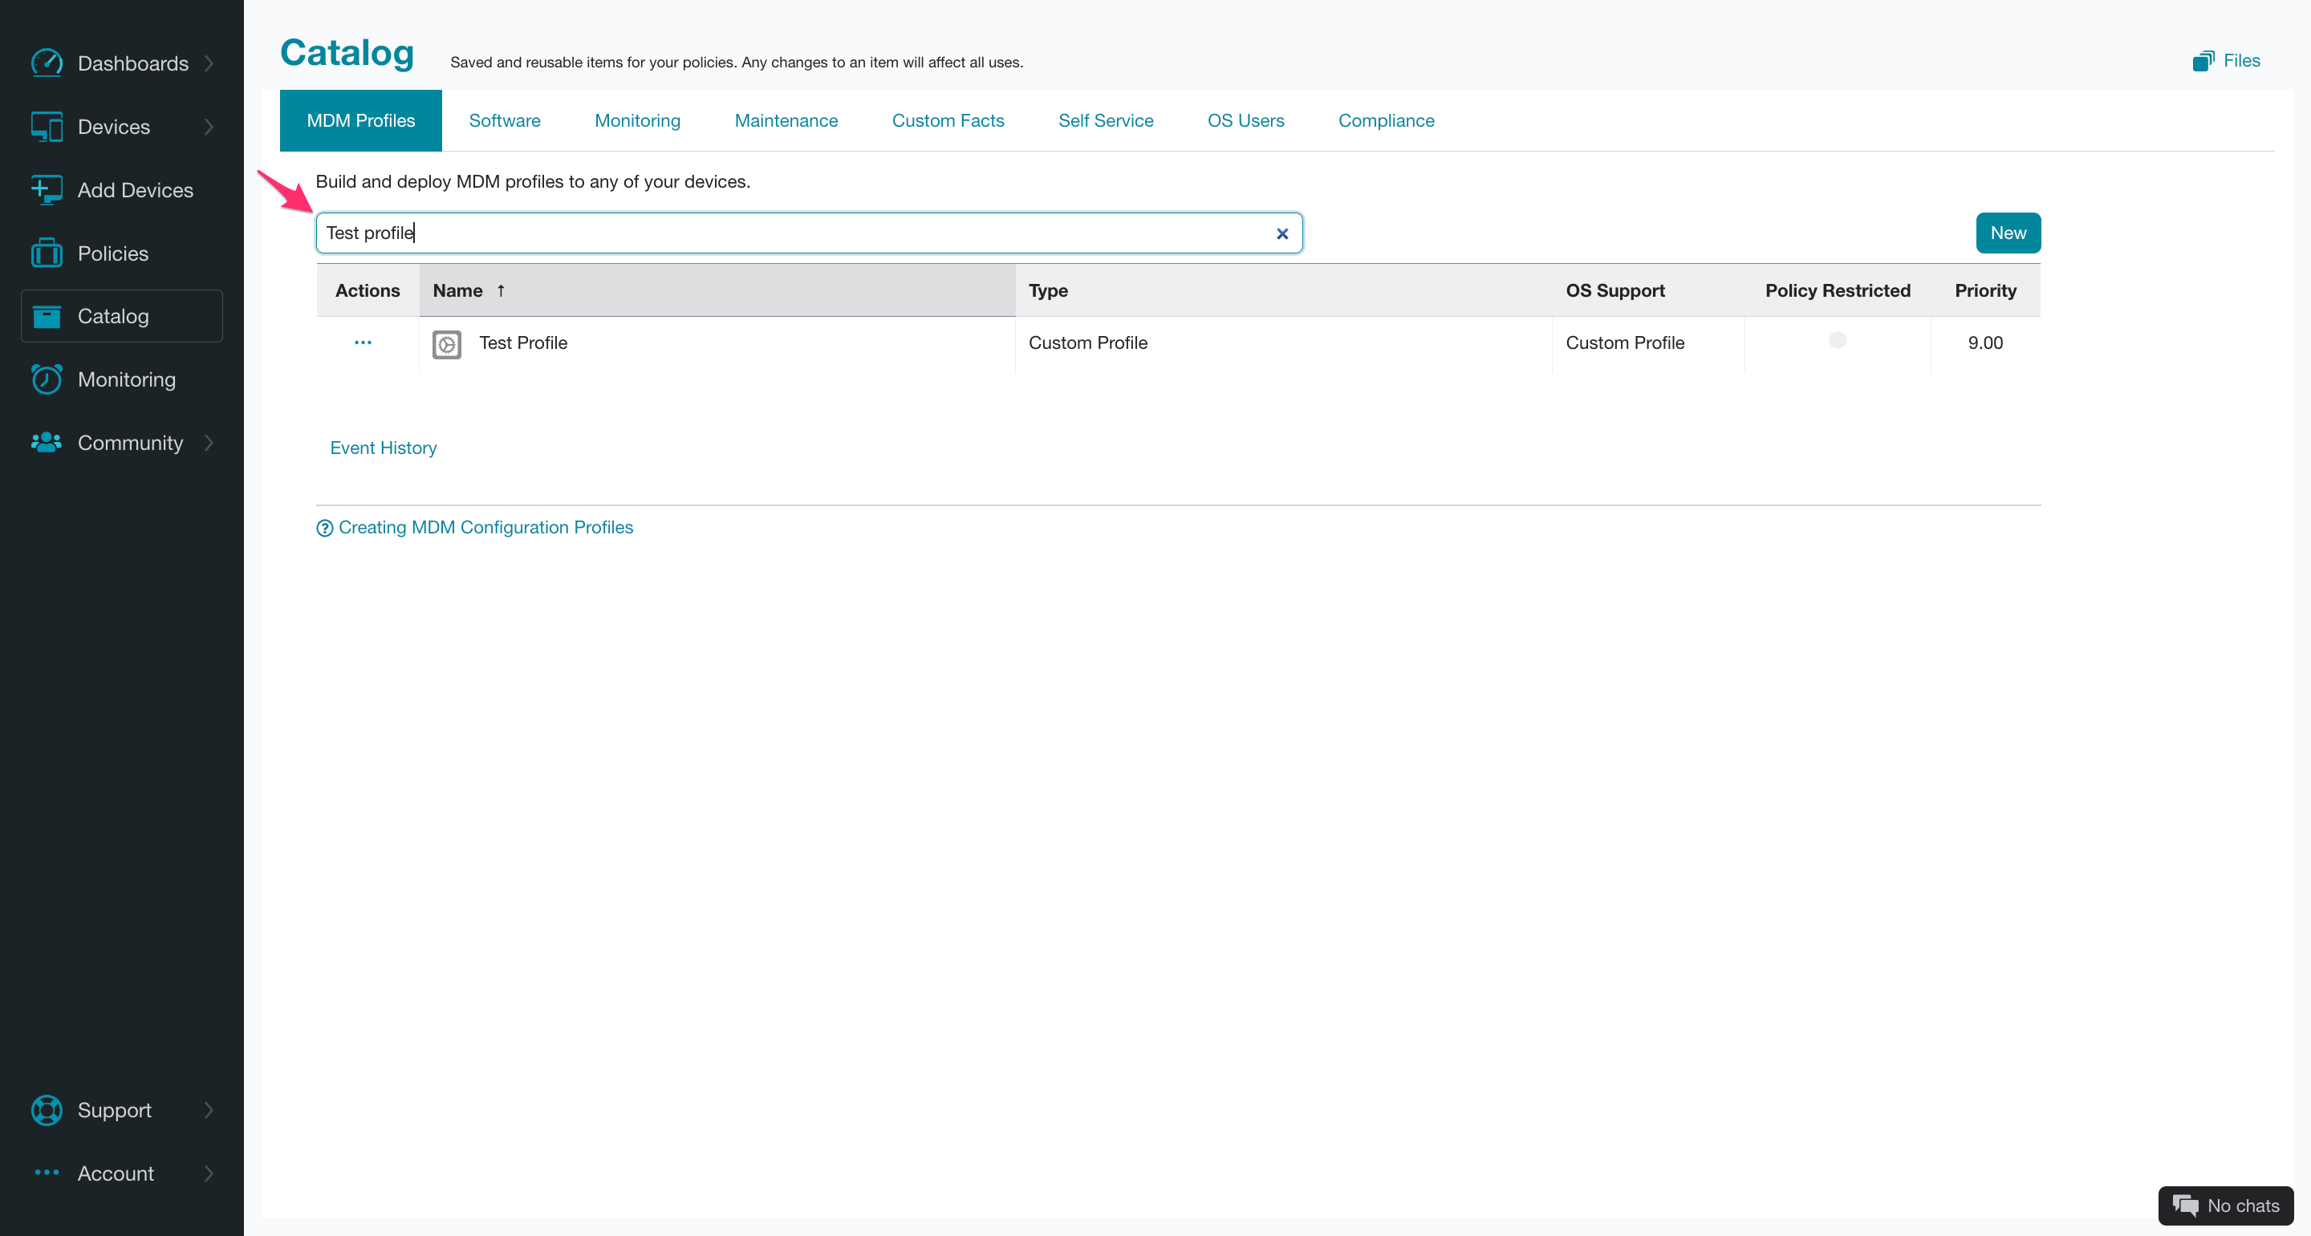Switch to the Self Service tab
This screenshot has width=2311, height=1236.
tap(1105, 120)
